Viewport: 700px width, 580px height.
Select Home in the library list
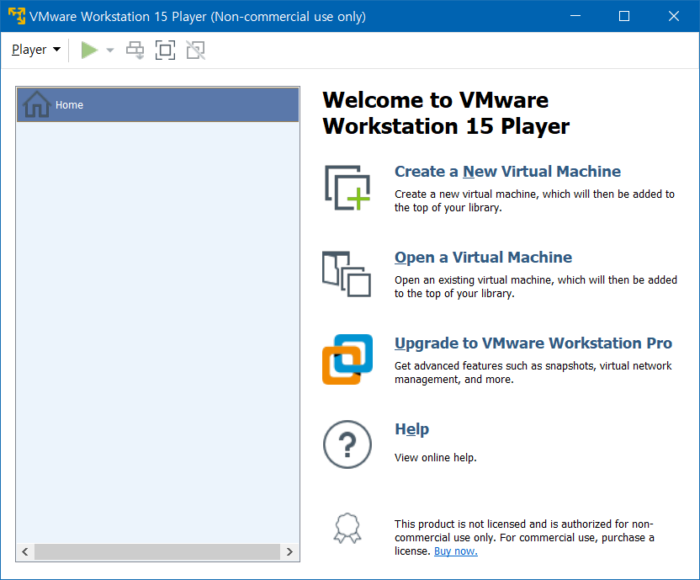[x=157, y=104]
